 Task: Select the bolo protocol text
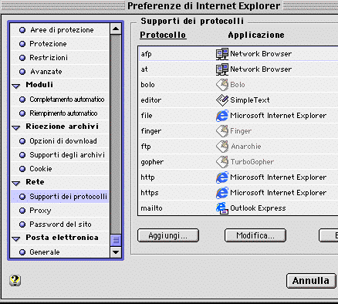click(147, 85)
